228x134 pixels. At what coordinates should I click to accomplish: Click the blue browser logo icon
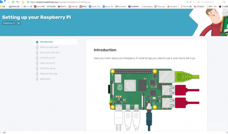coord(3,2)
